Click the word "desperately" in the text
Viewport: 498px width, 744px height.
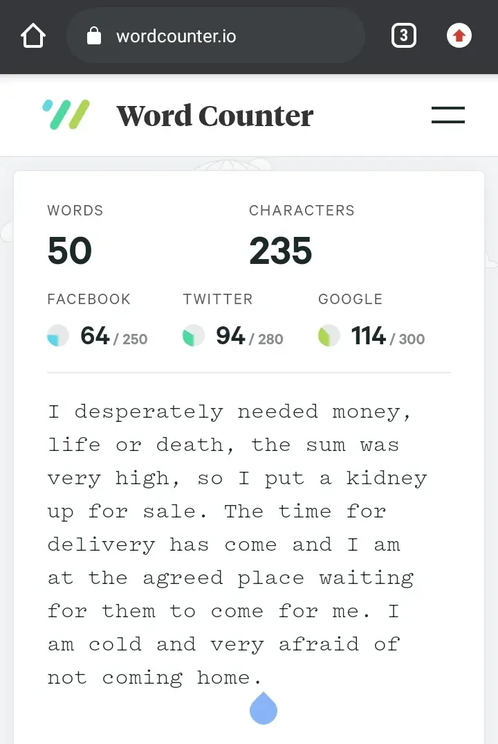click(x=149, y=412)
